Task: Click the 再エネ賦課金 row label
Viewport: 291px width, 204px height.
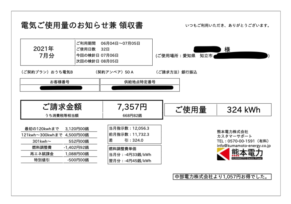Action: pyautogui.click(x=42, y=154)
